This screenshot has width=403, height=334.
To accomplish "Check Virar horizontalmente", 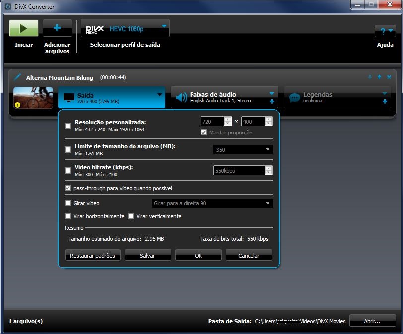I will click(68, 216).
